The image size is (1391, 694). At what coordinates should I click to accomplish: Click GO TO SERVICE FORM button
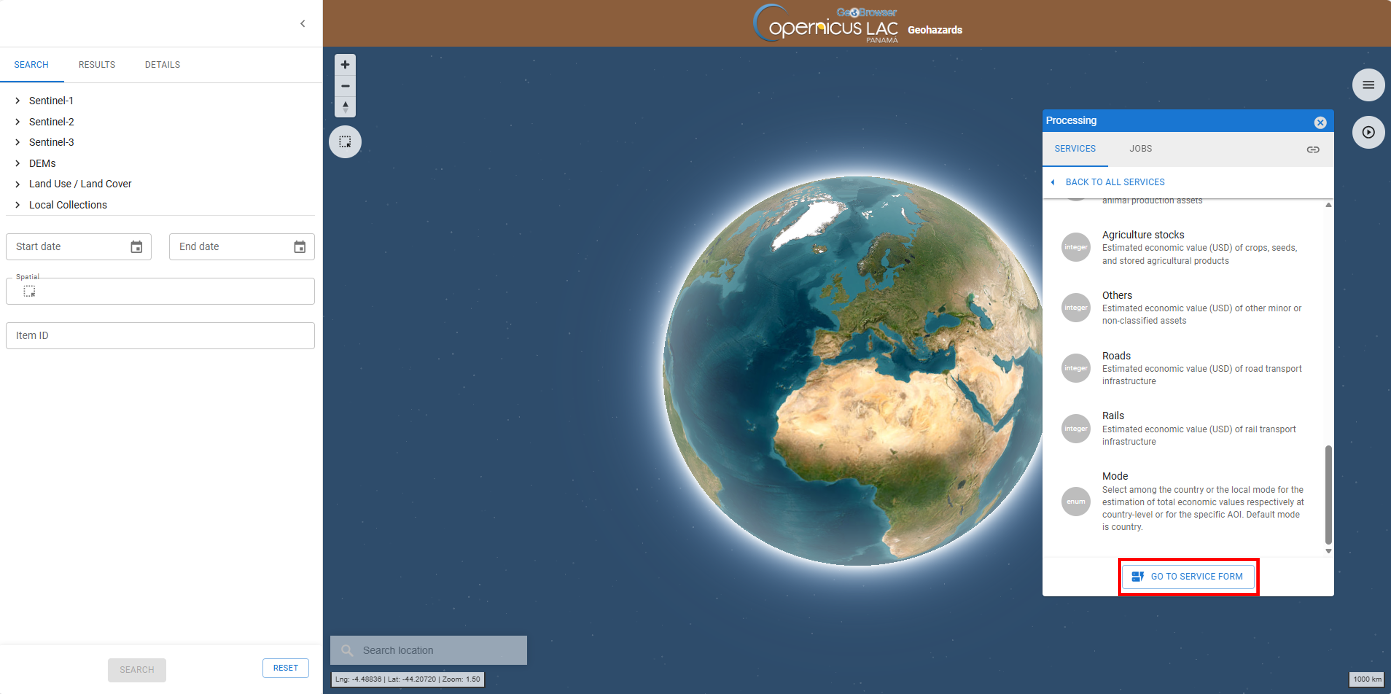pyautogui.click(x=1188, y=576)
